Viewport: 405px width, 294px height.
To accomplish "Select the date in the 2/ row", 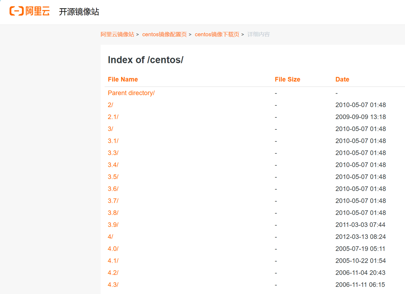I will 361,105.
